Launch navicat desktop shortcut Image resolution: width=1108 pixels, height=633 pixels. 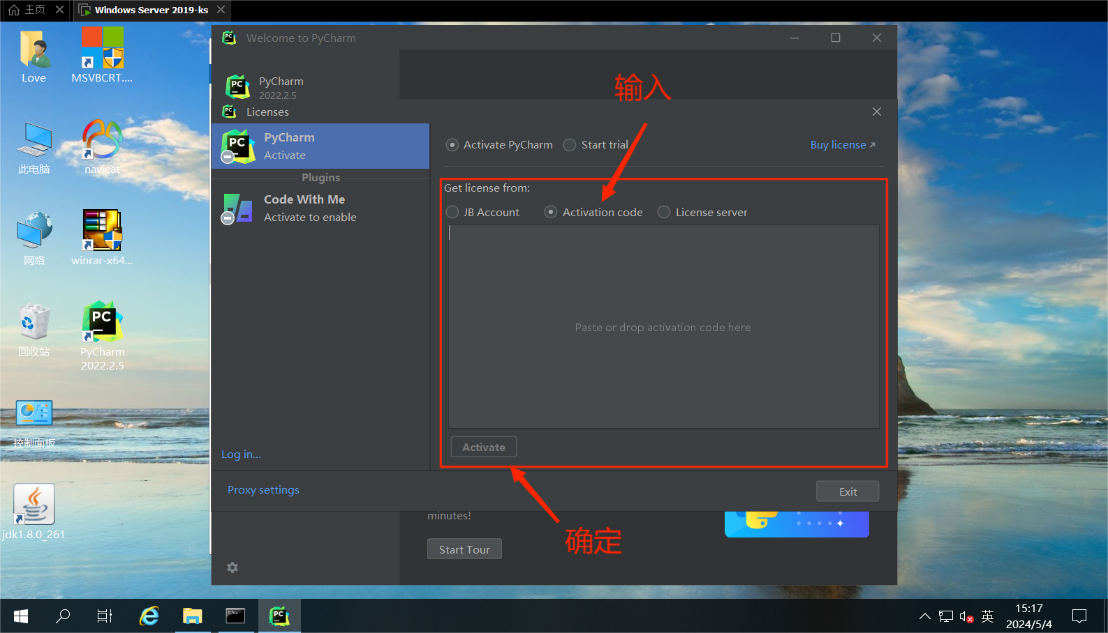102,147
